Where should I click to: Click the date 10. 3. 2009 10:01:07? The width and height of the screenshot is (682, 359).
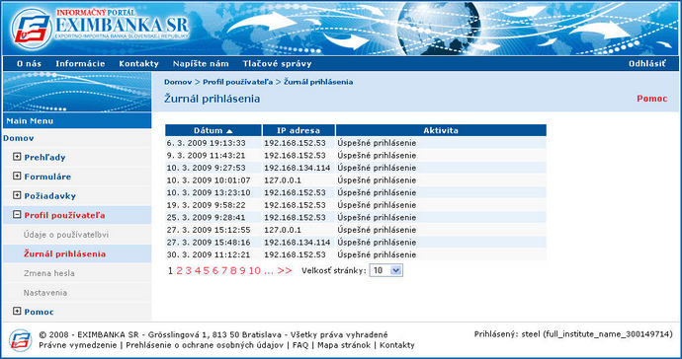209,180
